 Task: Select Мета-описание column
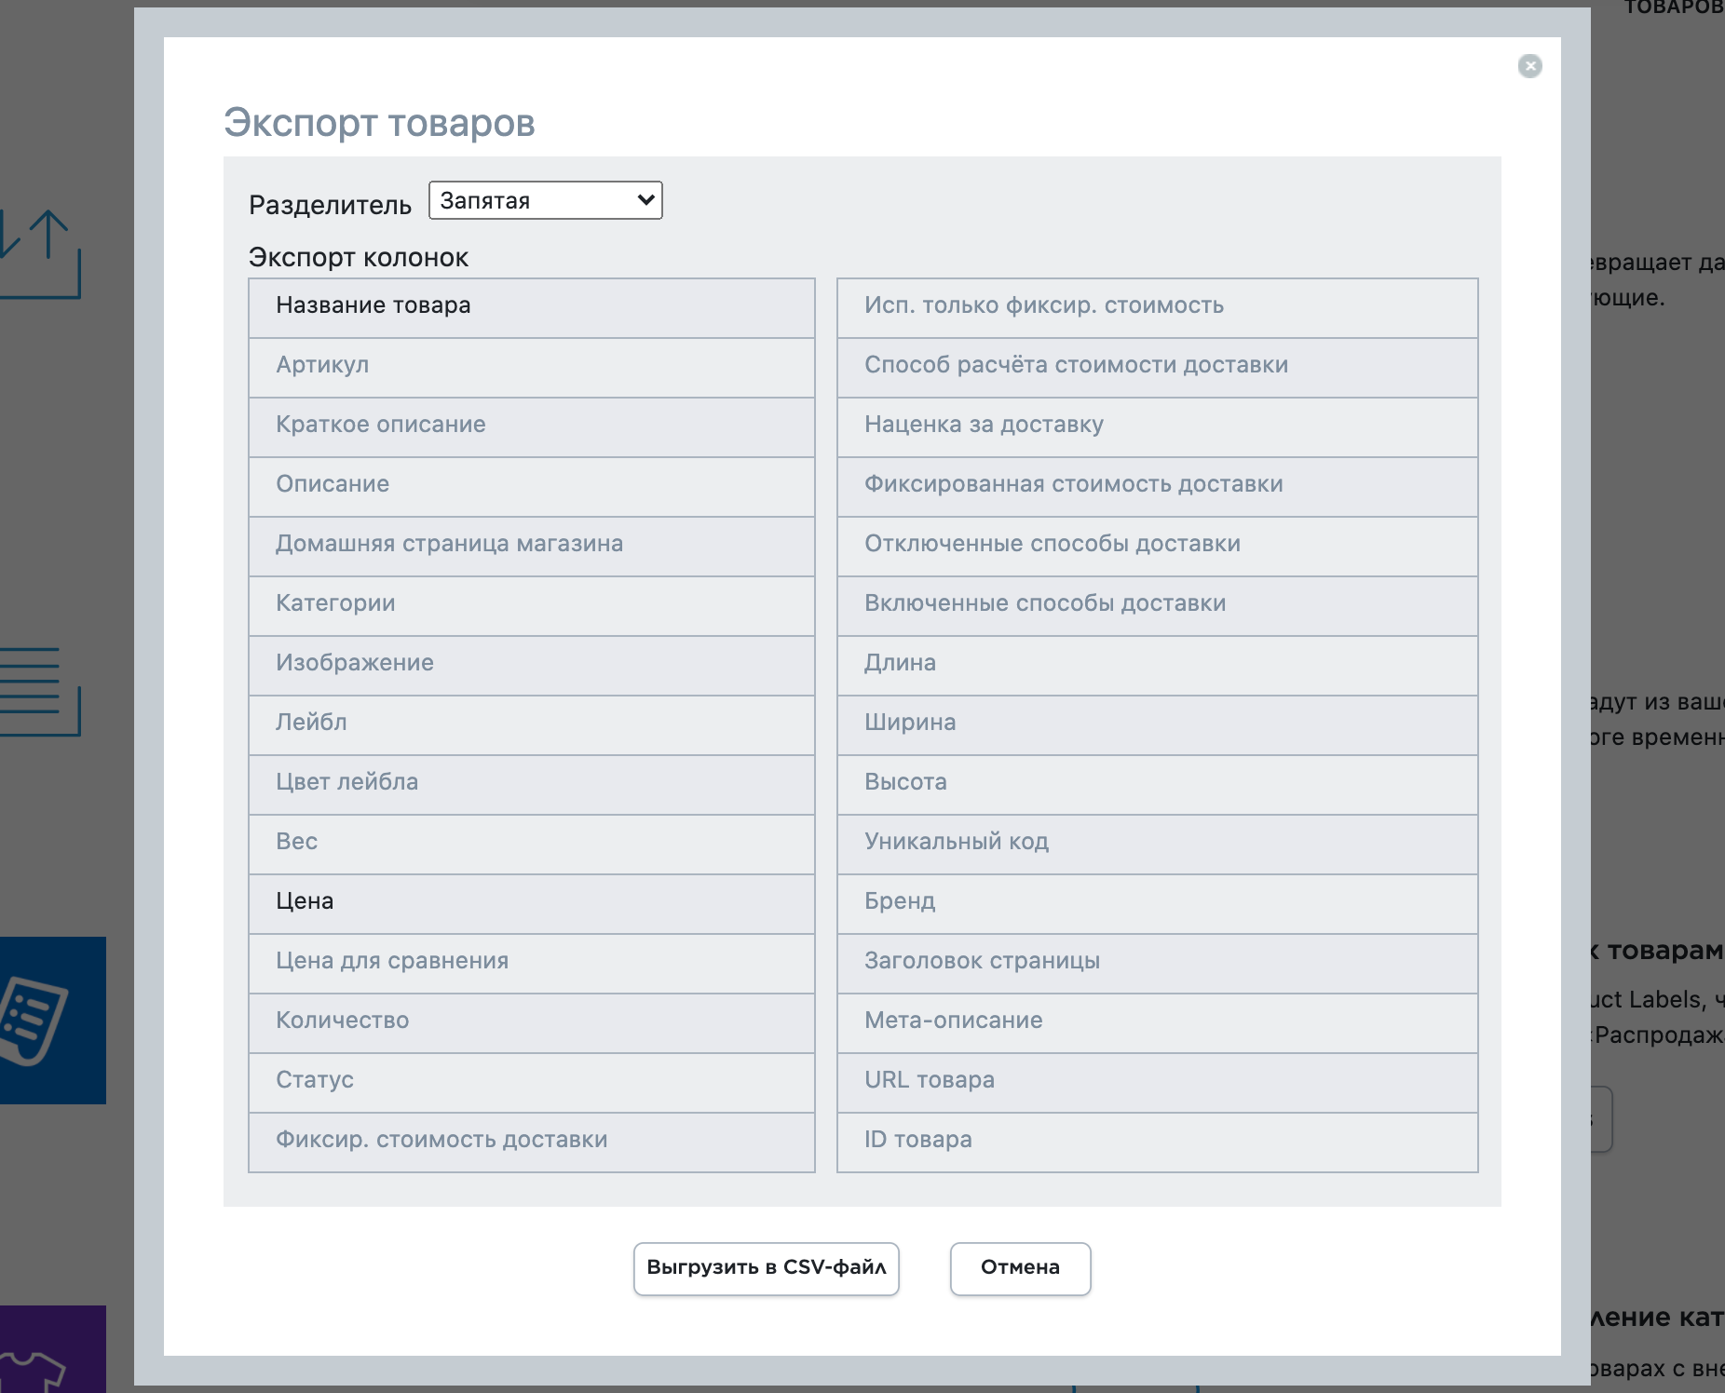[x=1157, y=1022]
